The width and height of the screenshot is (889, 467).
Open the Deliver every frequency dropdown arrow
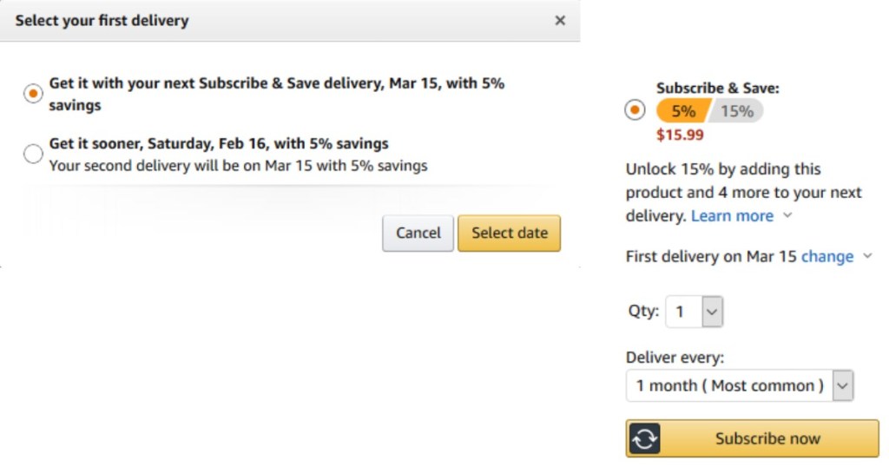pos(842,386)
